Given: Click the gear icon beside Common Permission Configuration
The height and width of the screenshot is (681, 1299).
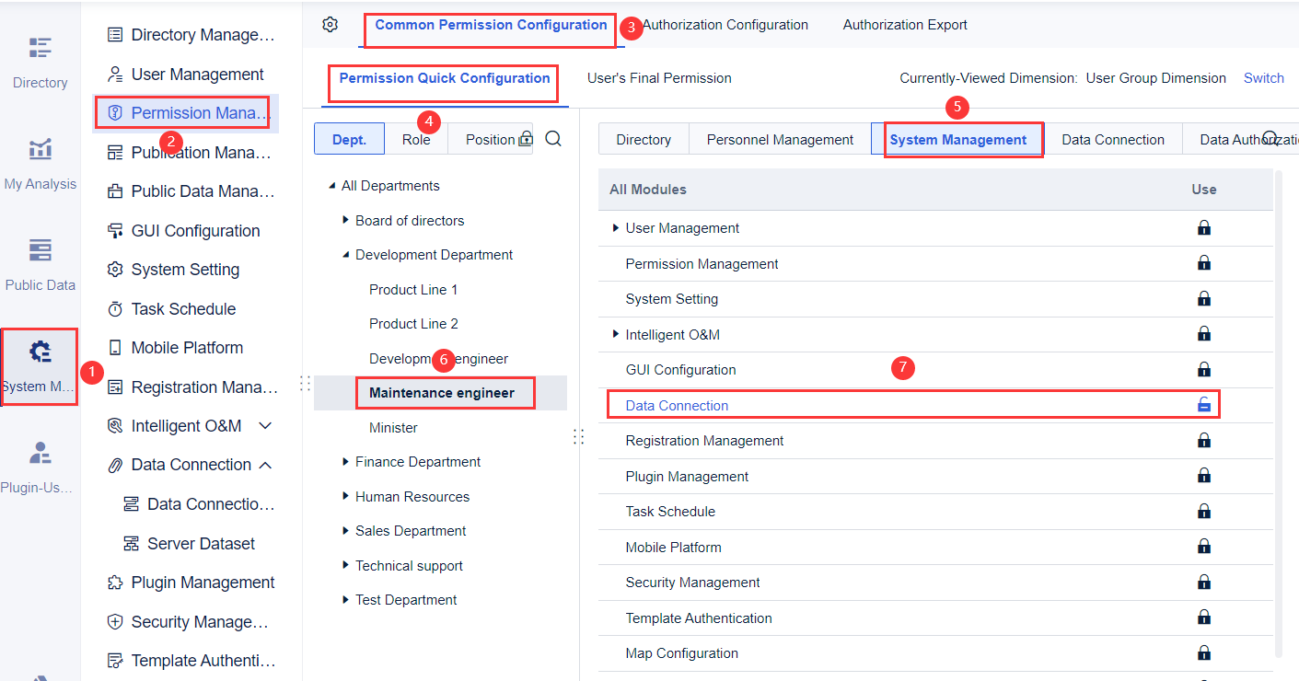Looking at the screenshot, I should pos(331,25).
